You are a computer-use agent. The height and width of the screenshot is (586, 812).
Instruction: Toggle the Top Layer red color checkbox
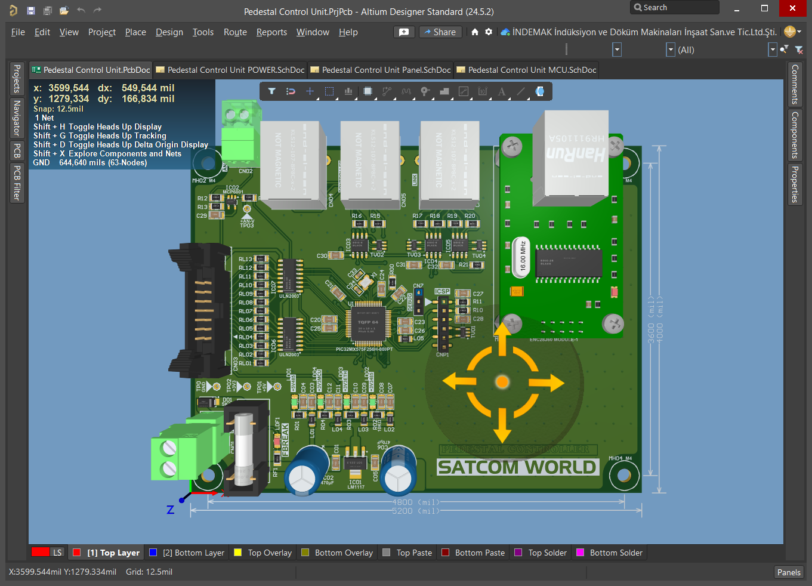point(76,553)
